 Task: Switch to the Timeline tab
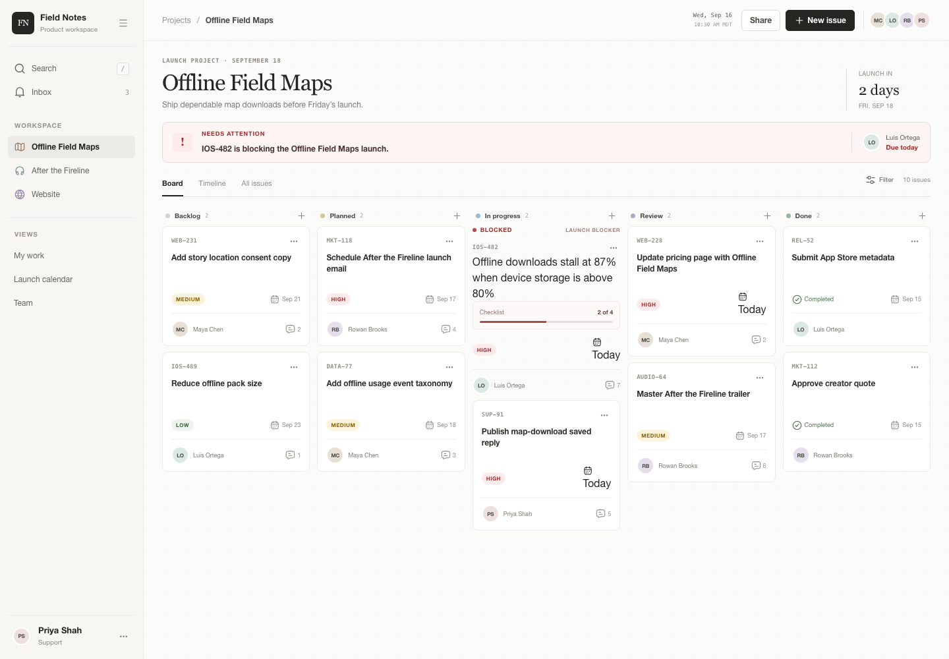212,183
